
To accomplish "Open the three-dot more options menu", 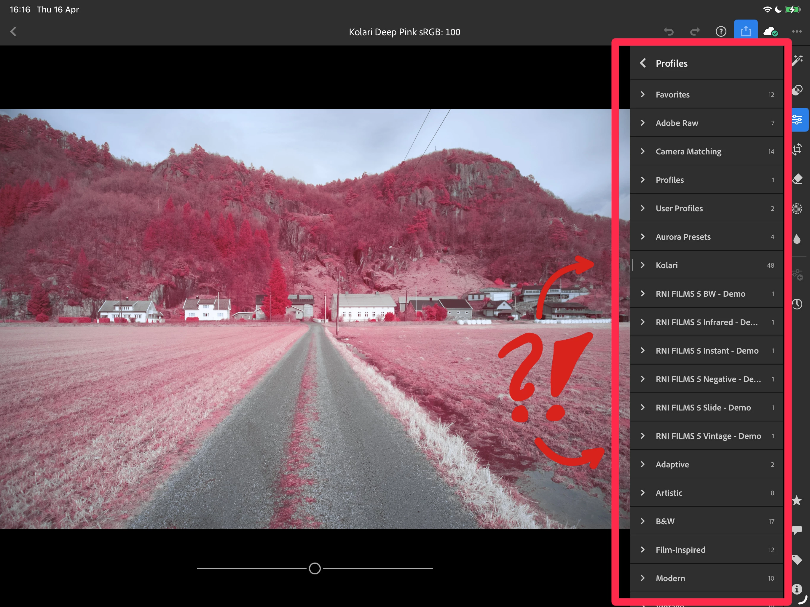I will coord(796,32).
